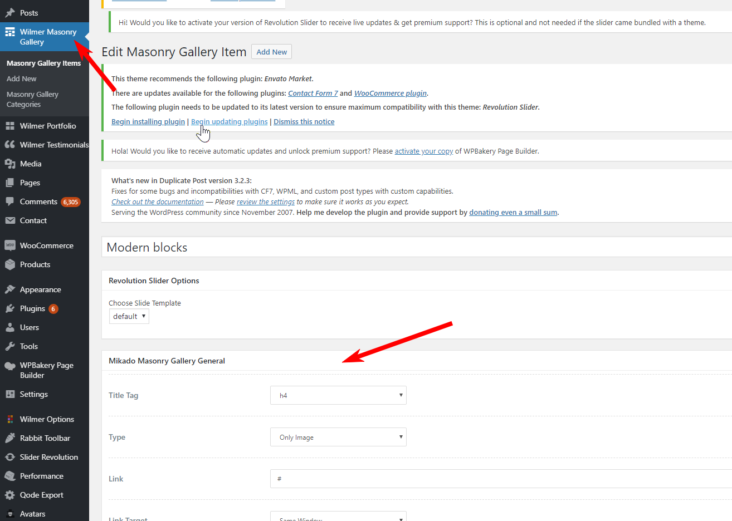Click the Wilmer Portfolio icon
The height and width of the screenshot is (521, 732).
[10, 126]
